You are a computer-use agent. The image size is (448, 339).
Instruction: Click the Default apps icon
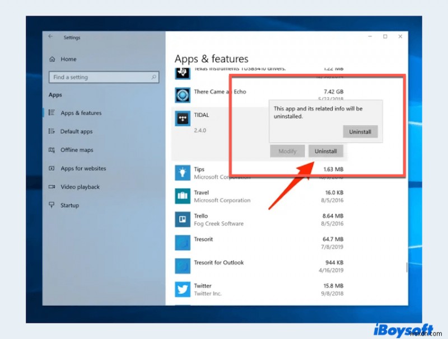coord(52,131)
